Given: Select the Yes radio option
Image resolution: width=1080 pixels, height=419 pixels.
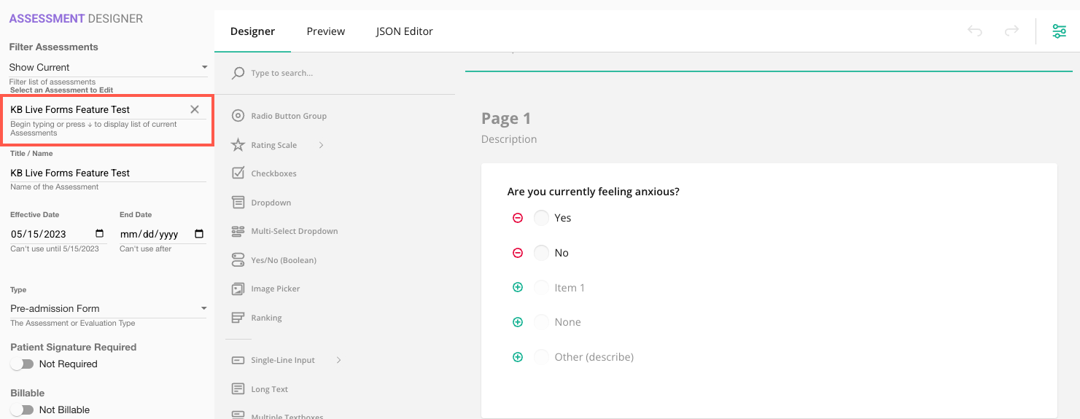Looking at the screenshot, I should click(541, 218).
